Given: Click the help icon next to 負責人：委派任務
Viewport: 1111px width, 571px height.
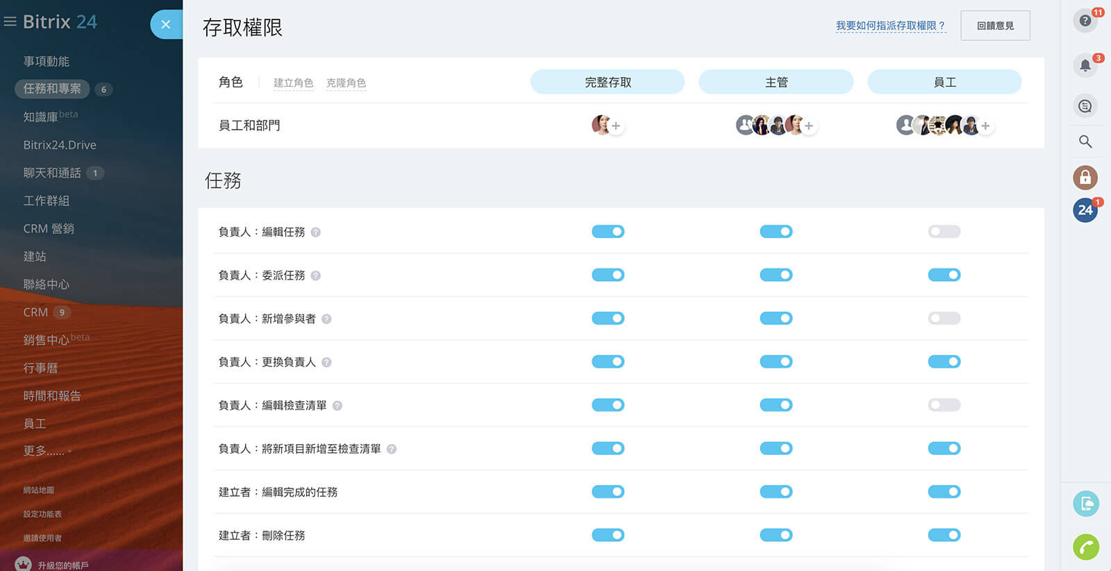Looking at the screenshot, I should pos(316,275).
